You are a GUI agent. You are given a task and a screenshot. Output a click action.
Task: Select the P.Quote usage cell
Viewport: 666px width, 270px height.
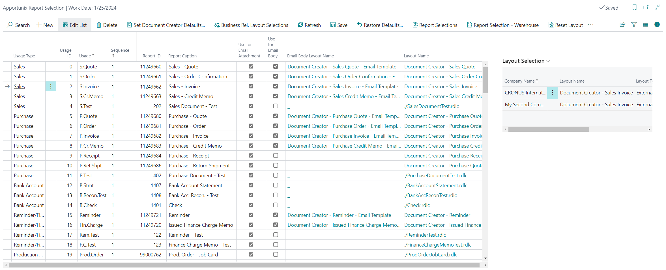coord(93,116)
